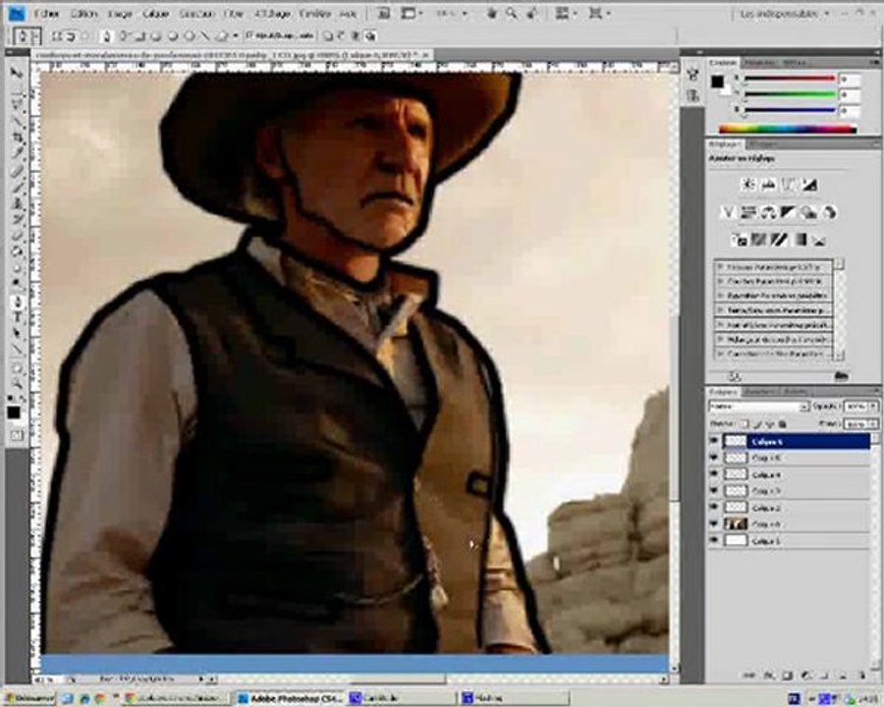Click the color spectrum ramp bar
The image size is (884, 707).
point(788,129)
